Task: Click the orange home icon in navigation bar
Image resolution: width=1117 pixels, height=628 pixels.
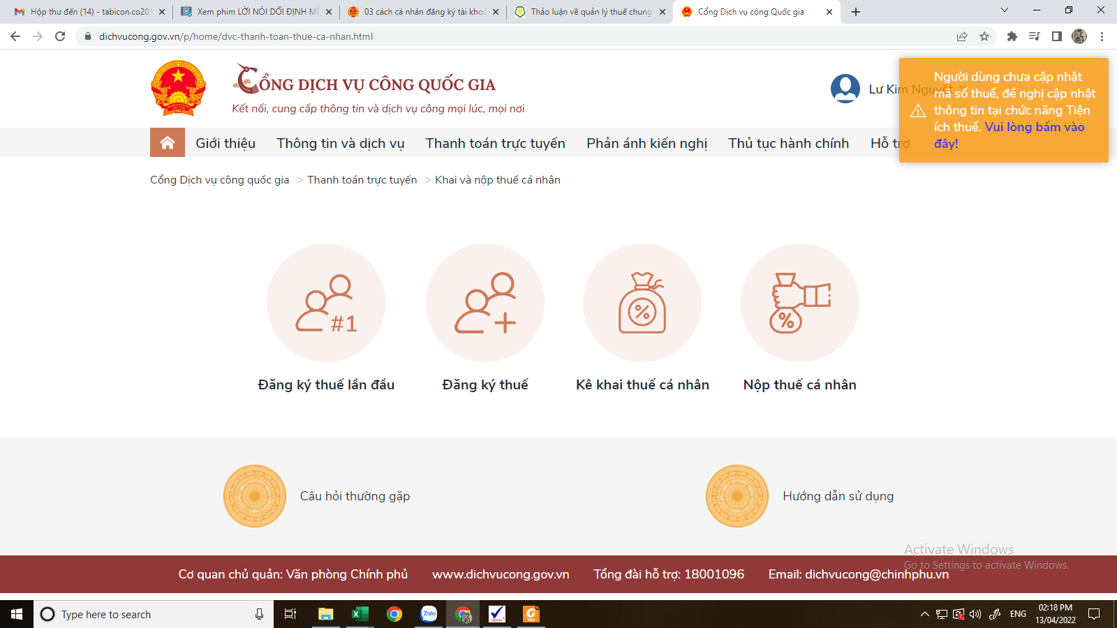Action: pyautogui.click(x=168, y=142)
